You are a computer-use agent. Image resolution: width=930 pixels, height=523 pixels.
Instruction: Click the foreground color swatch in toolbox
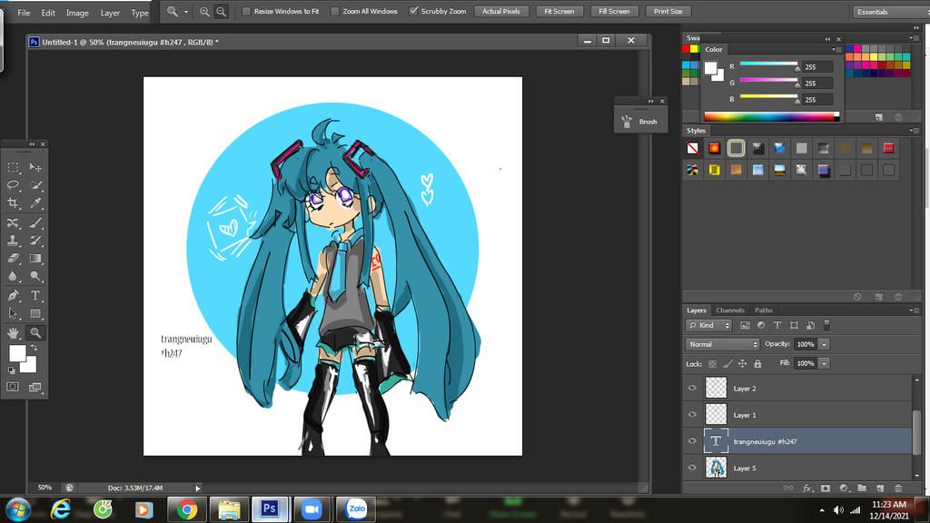[17, 353]
